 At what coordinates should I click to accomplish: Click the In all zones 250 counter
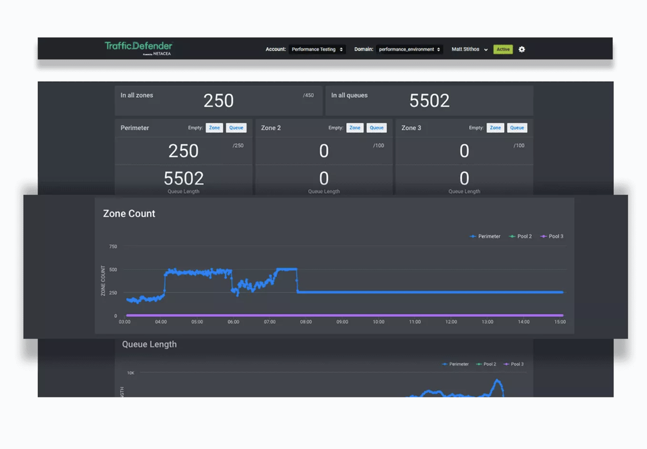coord(218,100)
